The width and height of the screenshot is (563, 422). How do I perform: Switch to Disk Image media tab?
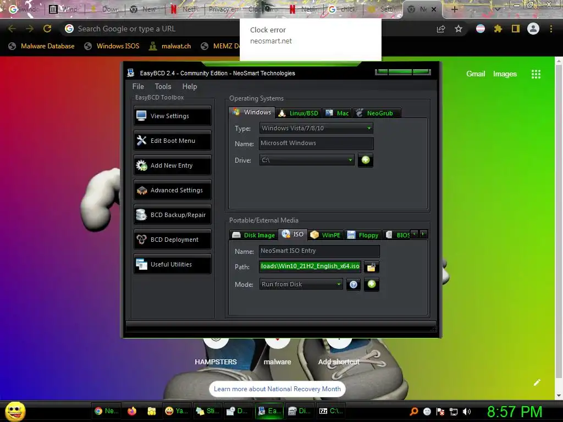point(253,235)
